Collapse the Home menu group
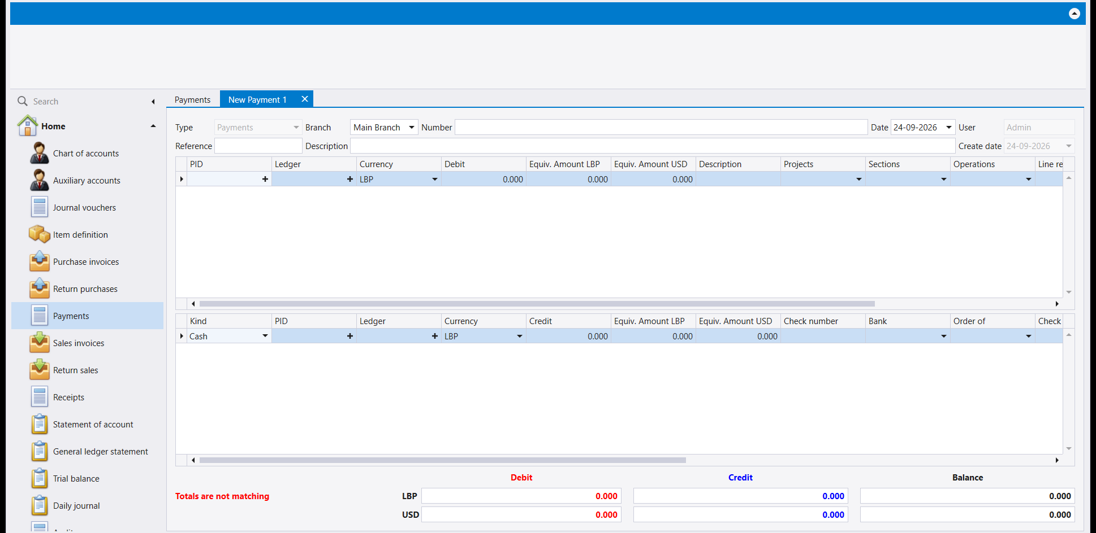1096x533 pixels. [x=153, y=126]
